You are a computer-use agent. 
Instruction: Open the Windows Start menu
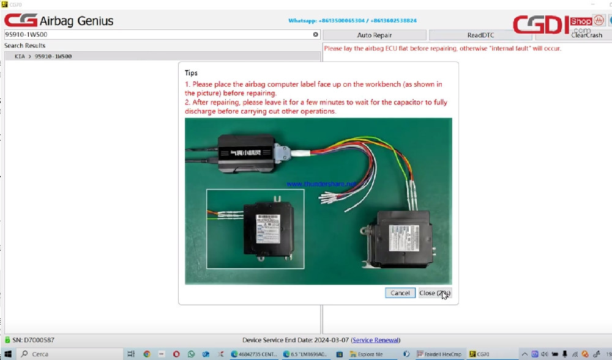tap(7, 354)
